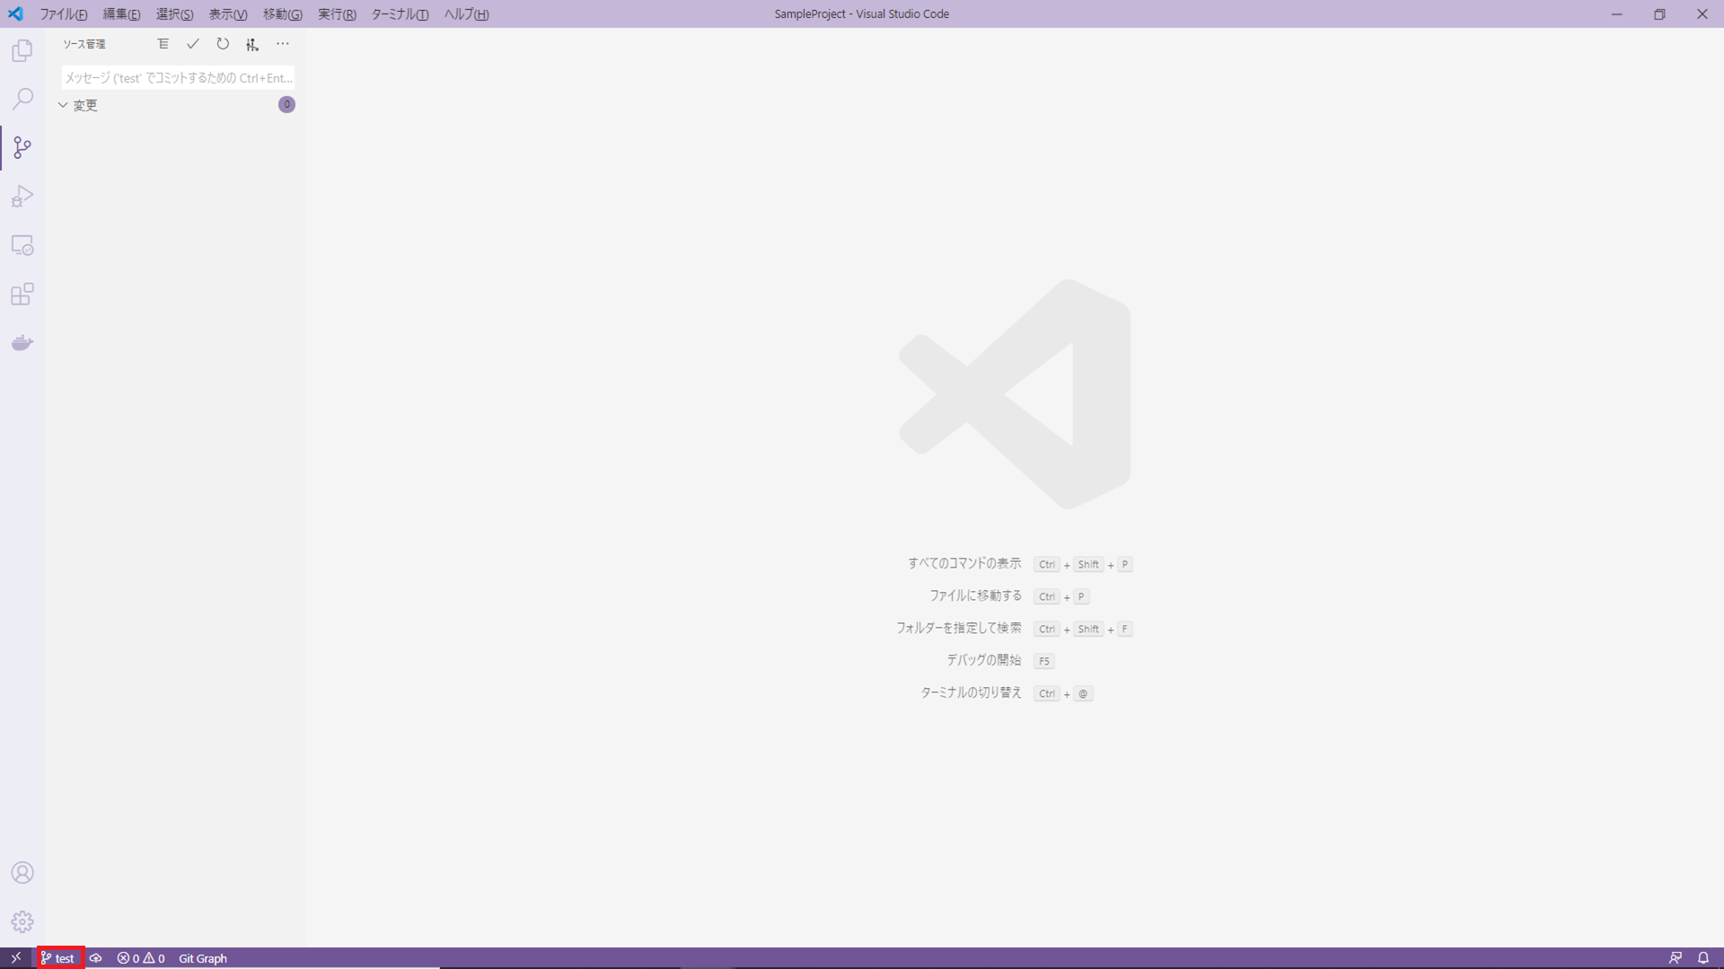Image resolution: width=1724 pixels, height=969 pixels.
Task: Click the test branch indicator in status bar
Action: (x=58, y=958)
